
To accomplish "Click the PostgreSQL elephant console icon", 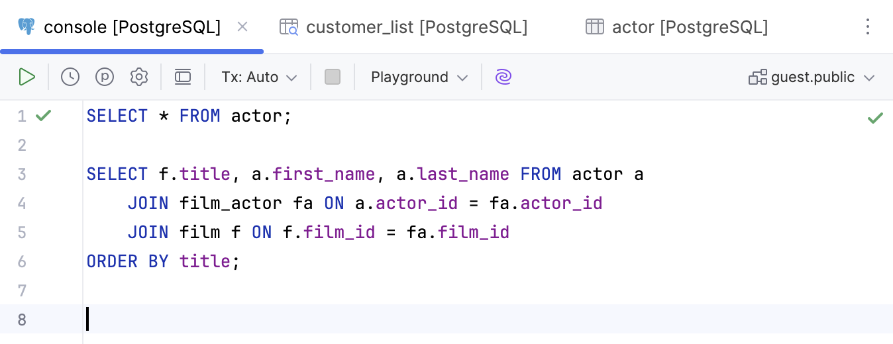I will [x=27, y=26].
